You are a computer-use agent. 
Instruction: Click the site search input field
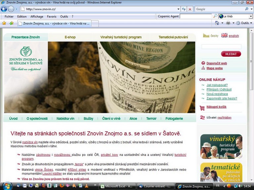[x=221, y=47]
